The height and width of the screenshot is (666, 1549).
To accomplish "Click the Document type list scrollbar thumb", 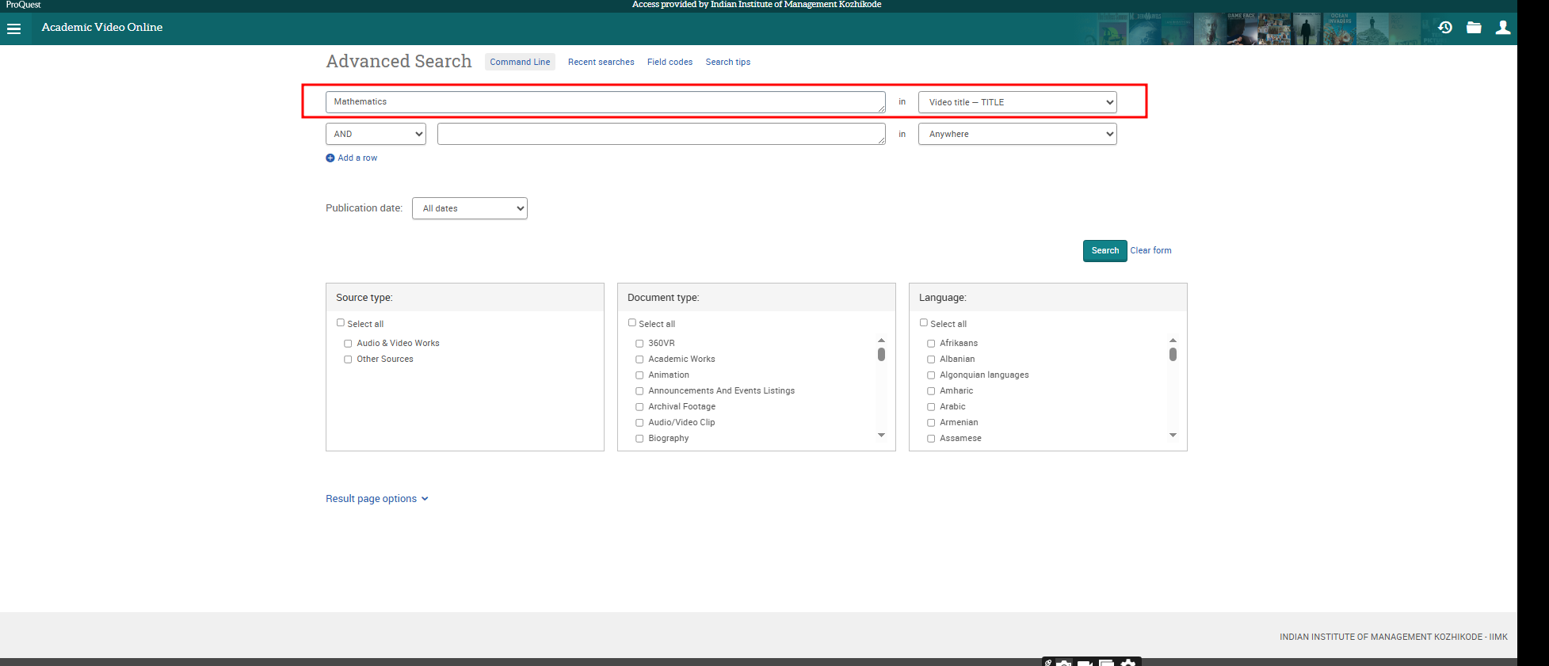I will (881, 354).
